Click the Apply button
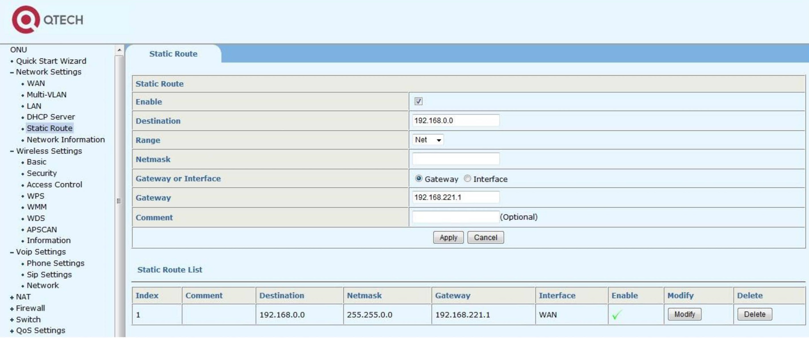 coord(448,238)
